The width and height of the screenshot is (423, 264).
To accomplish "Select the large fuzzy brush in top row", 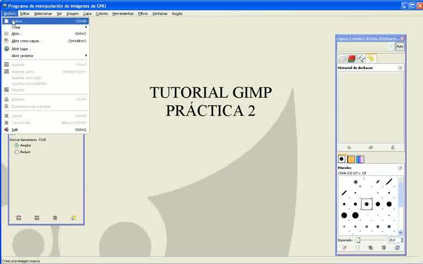I will [356, 182].
